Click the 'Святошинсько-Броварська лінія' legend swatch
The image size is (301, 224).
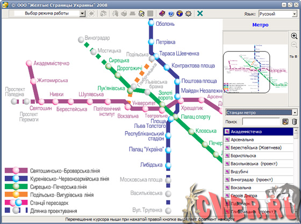[x=16, y=170]
